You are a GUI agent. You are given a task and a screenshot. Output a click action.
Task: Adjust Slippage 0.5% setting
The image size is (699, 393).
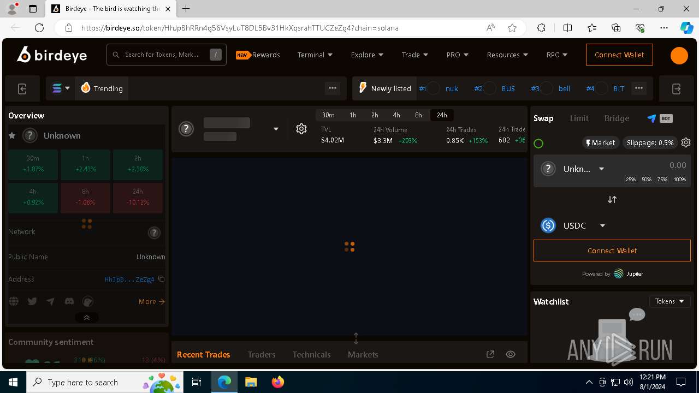coord(650,142)
